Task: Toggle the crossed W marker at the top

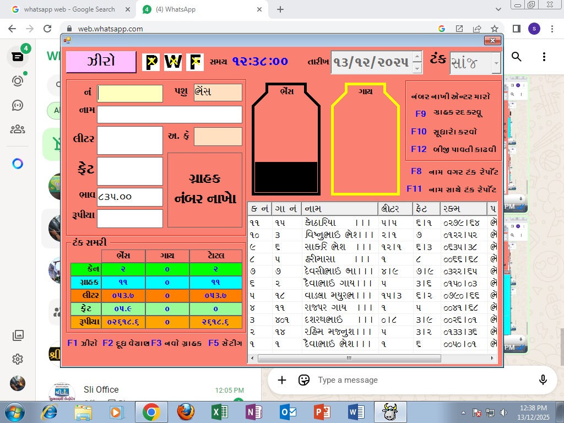Action: (173, 62)
